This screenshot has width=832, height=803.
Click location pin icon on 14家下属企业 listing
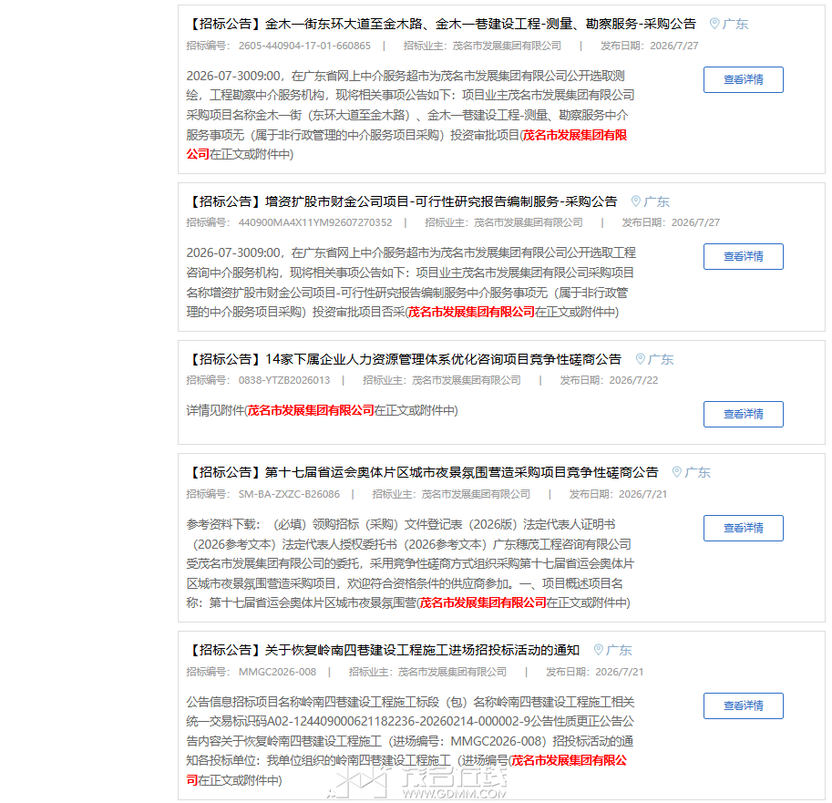(x=641, y=359)
